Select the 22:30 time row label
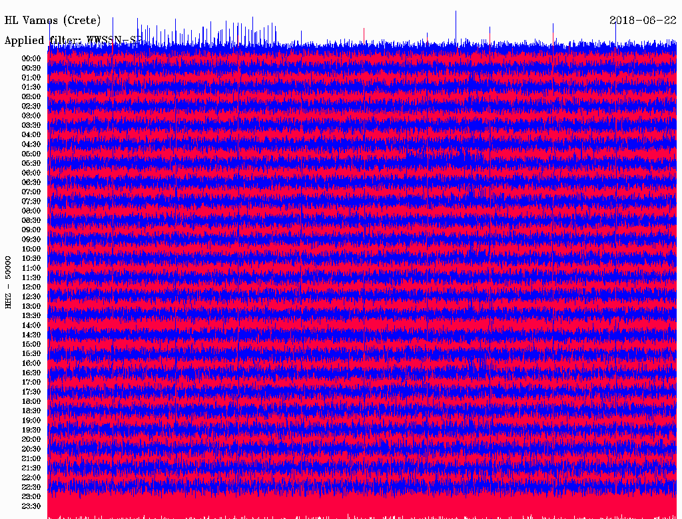This screenshot has width=682, height=519. pos(31,487)
